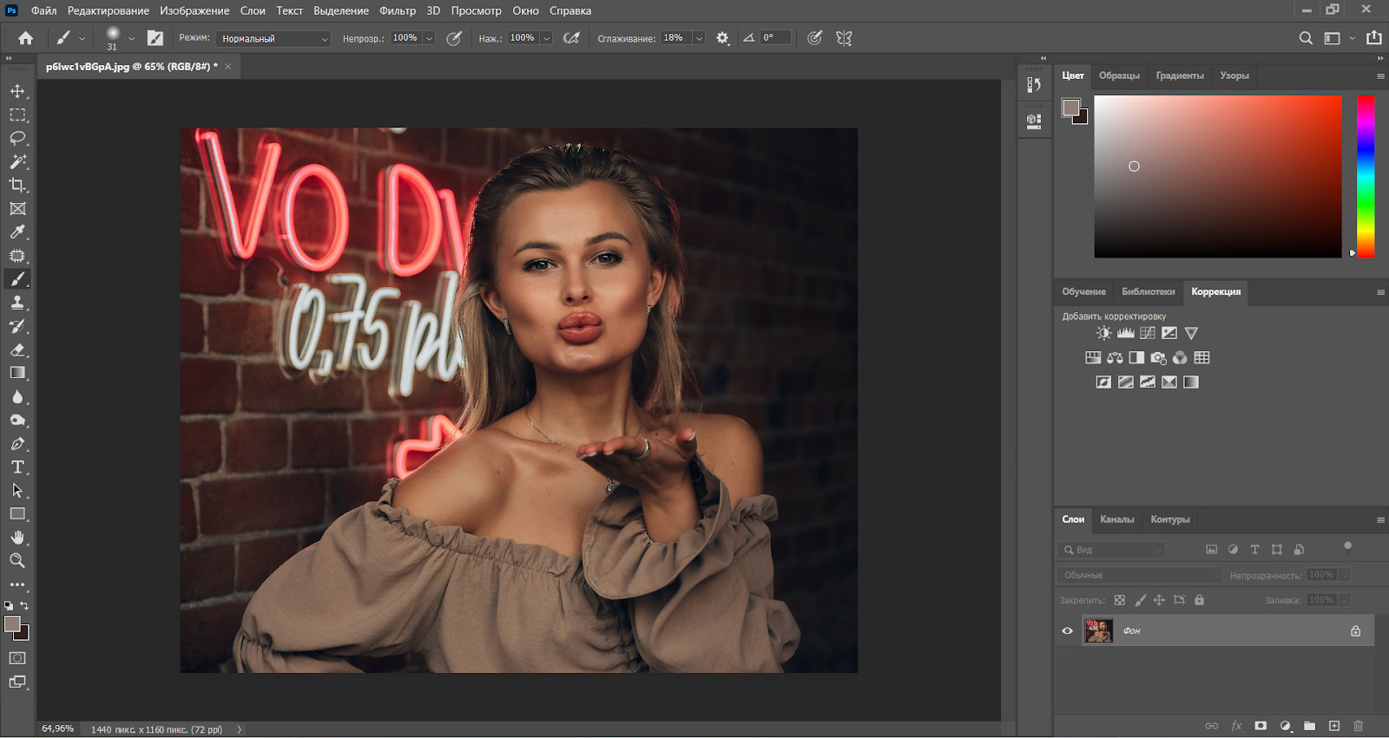Select the Hand tool
Viewport: 1389px width, 738px height.
pos(17,537)
